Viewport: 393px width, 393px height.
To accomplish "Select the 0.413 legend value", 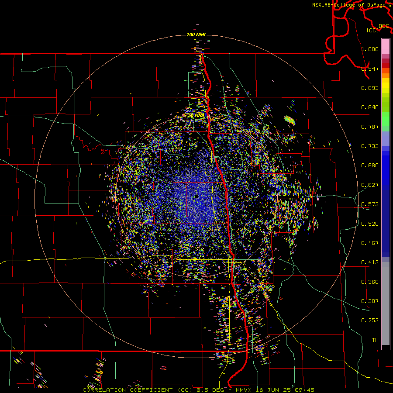I will (370, 262).
